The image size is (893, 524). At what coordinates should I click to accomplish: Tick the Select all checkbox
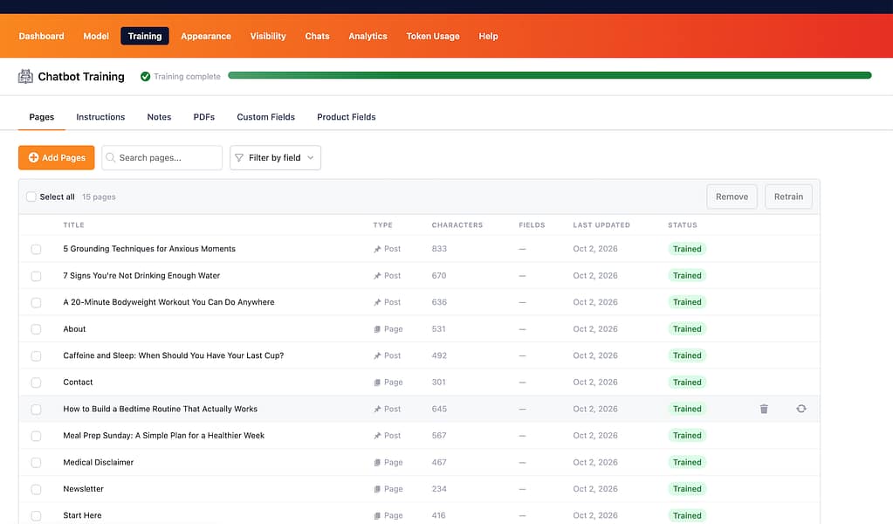tap(31, 196)
